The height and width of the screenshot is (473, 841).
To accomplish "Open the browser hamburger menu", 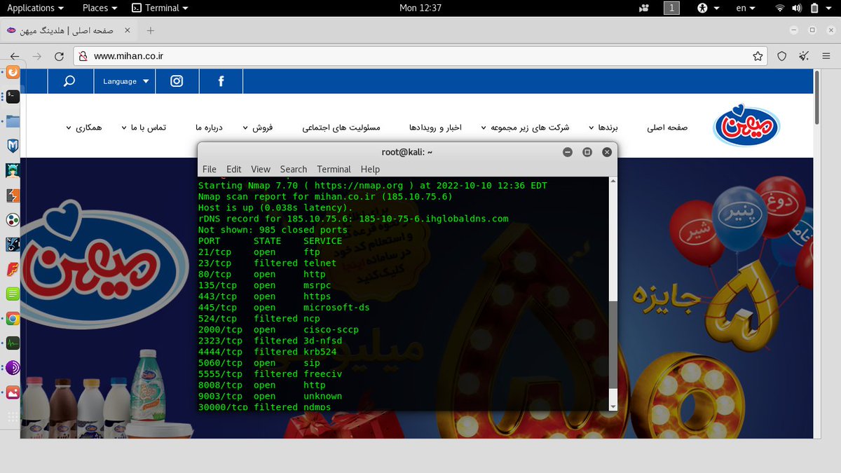I will tap(827, 56).
